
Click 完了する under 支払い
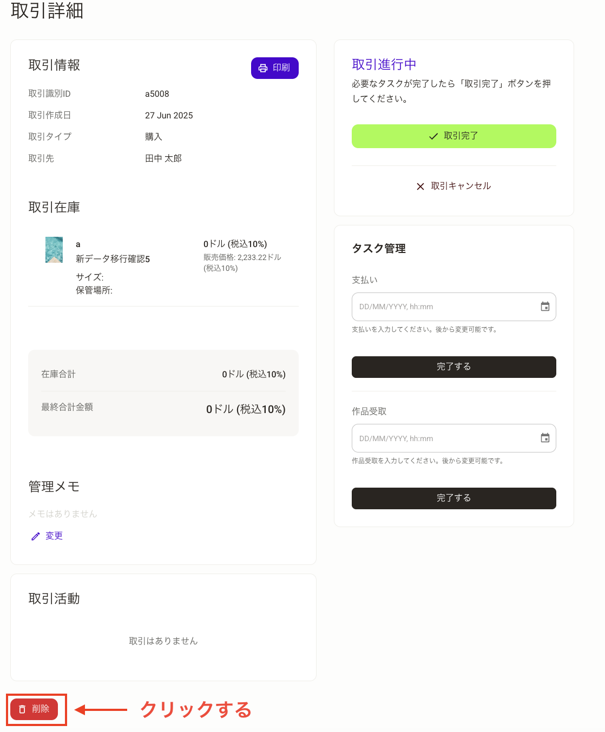pyautogui.click(x=454, y=367)
